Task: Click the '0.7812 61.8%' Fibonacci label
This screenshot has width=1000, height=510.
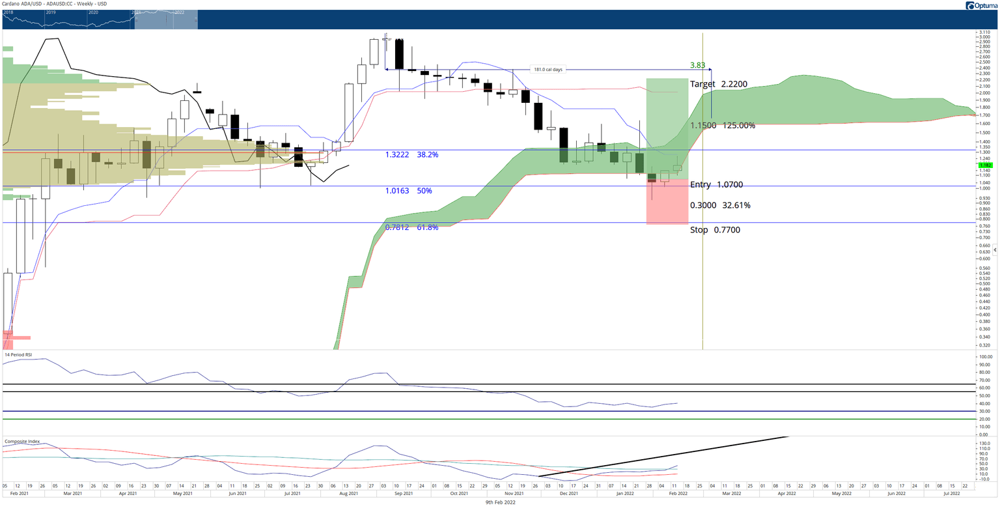Action: [411, 227]
